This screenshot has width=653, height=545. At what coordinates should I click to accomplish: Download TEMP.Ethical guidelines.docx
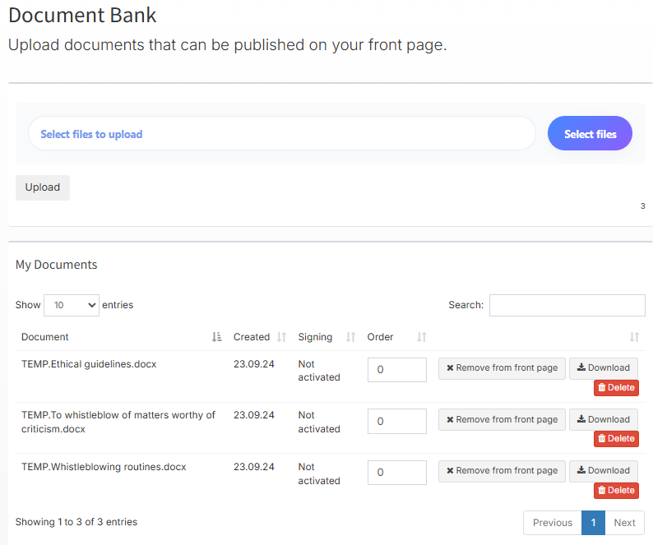pos(603,368)
